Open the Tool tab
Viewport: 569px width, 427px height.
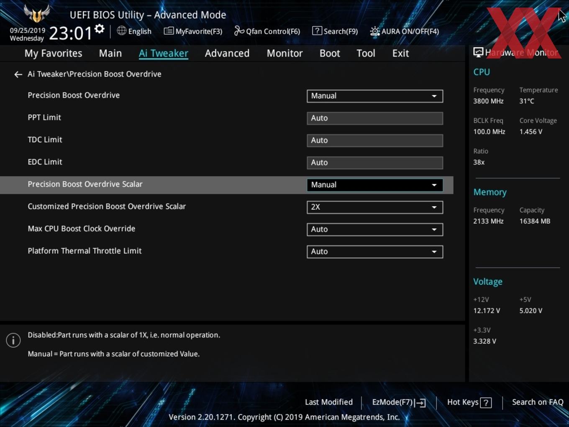pyautogui.click(x=366, y=53)
